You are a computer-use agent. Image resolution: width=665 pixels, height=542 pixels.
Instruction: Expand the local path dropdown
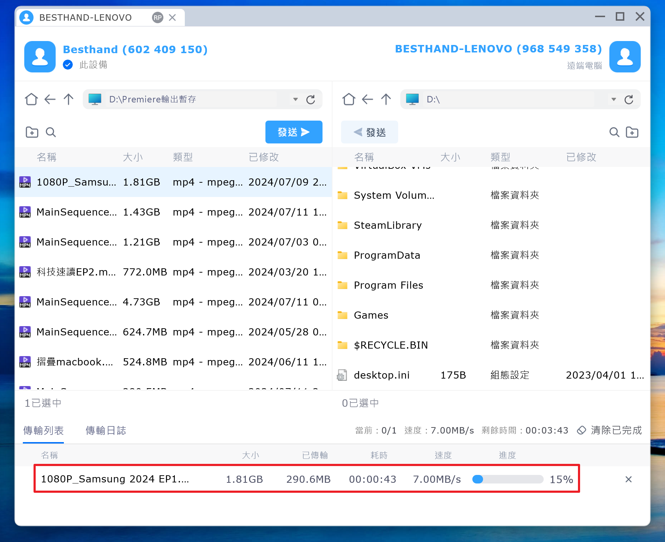pos(295,99)
